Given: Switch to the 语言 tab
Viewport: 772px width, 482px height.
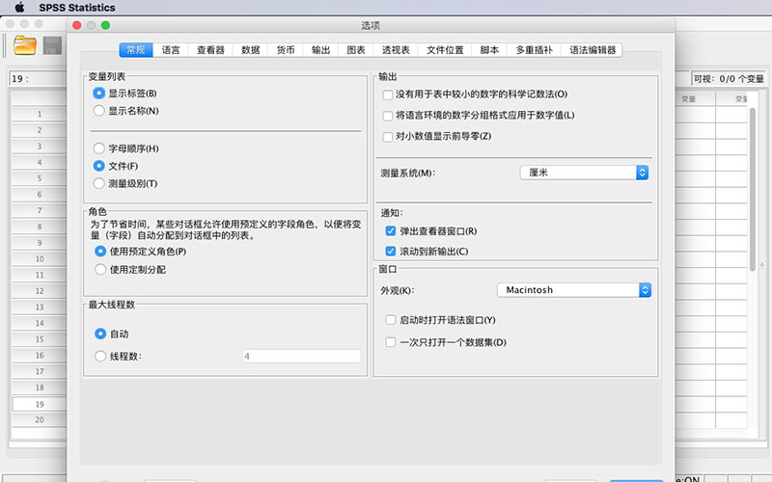Looking at the screenshot, I should (x=171, y=50).
